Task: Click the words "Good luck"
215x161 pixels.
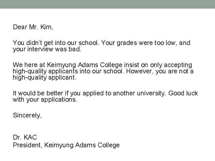Action: coord(183,93)
